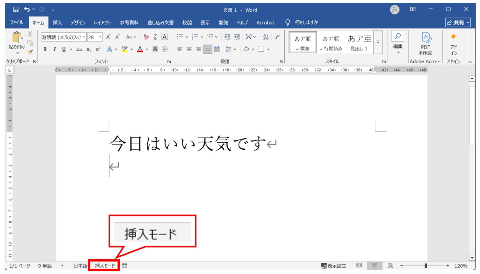
Task: Toggle Insert Mode in status bar
Action: 105,266
